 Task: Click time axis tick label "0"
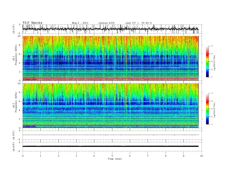coord(23,156)
